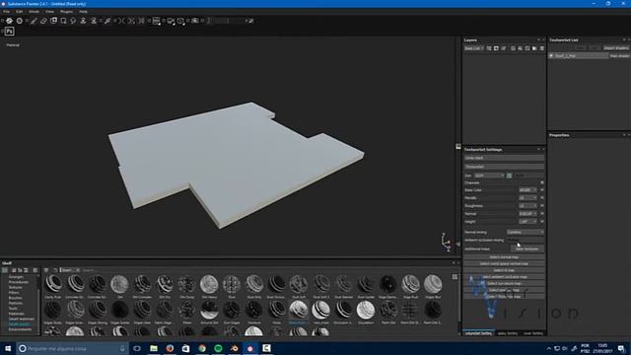Open Blender from the Windows taskbar
Image resolution: width=631 pixels, height=355 pixels.
pos(235,348)
